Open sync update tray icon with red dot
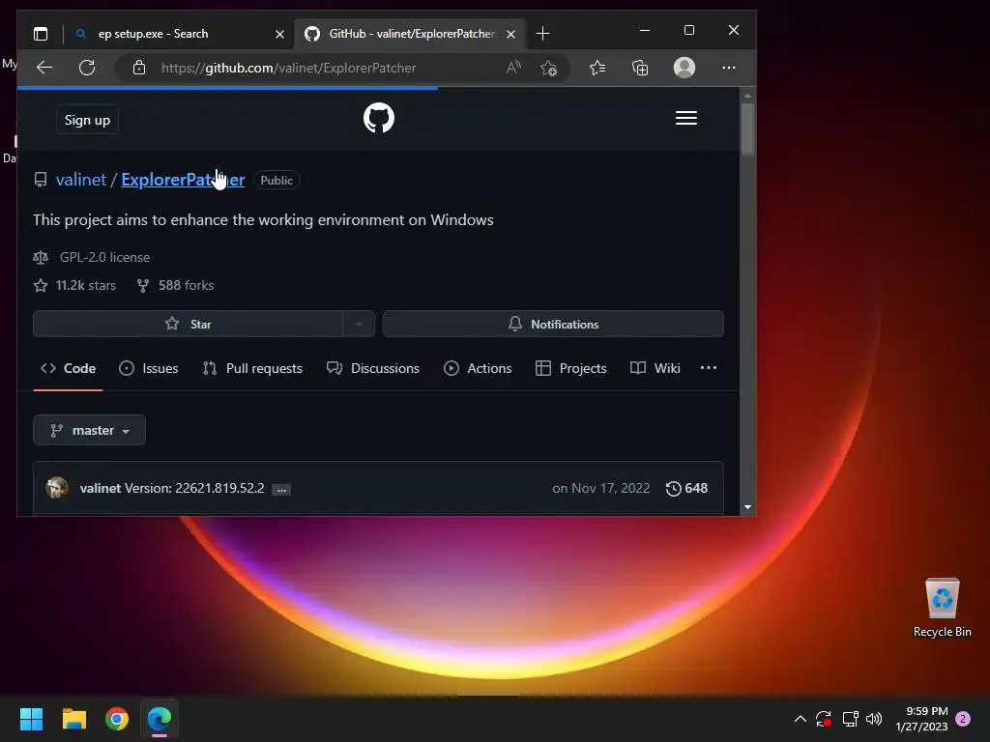The image size is (990, 742). (x=824, y=719)
